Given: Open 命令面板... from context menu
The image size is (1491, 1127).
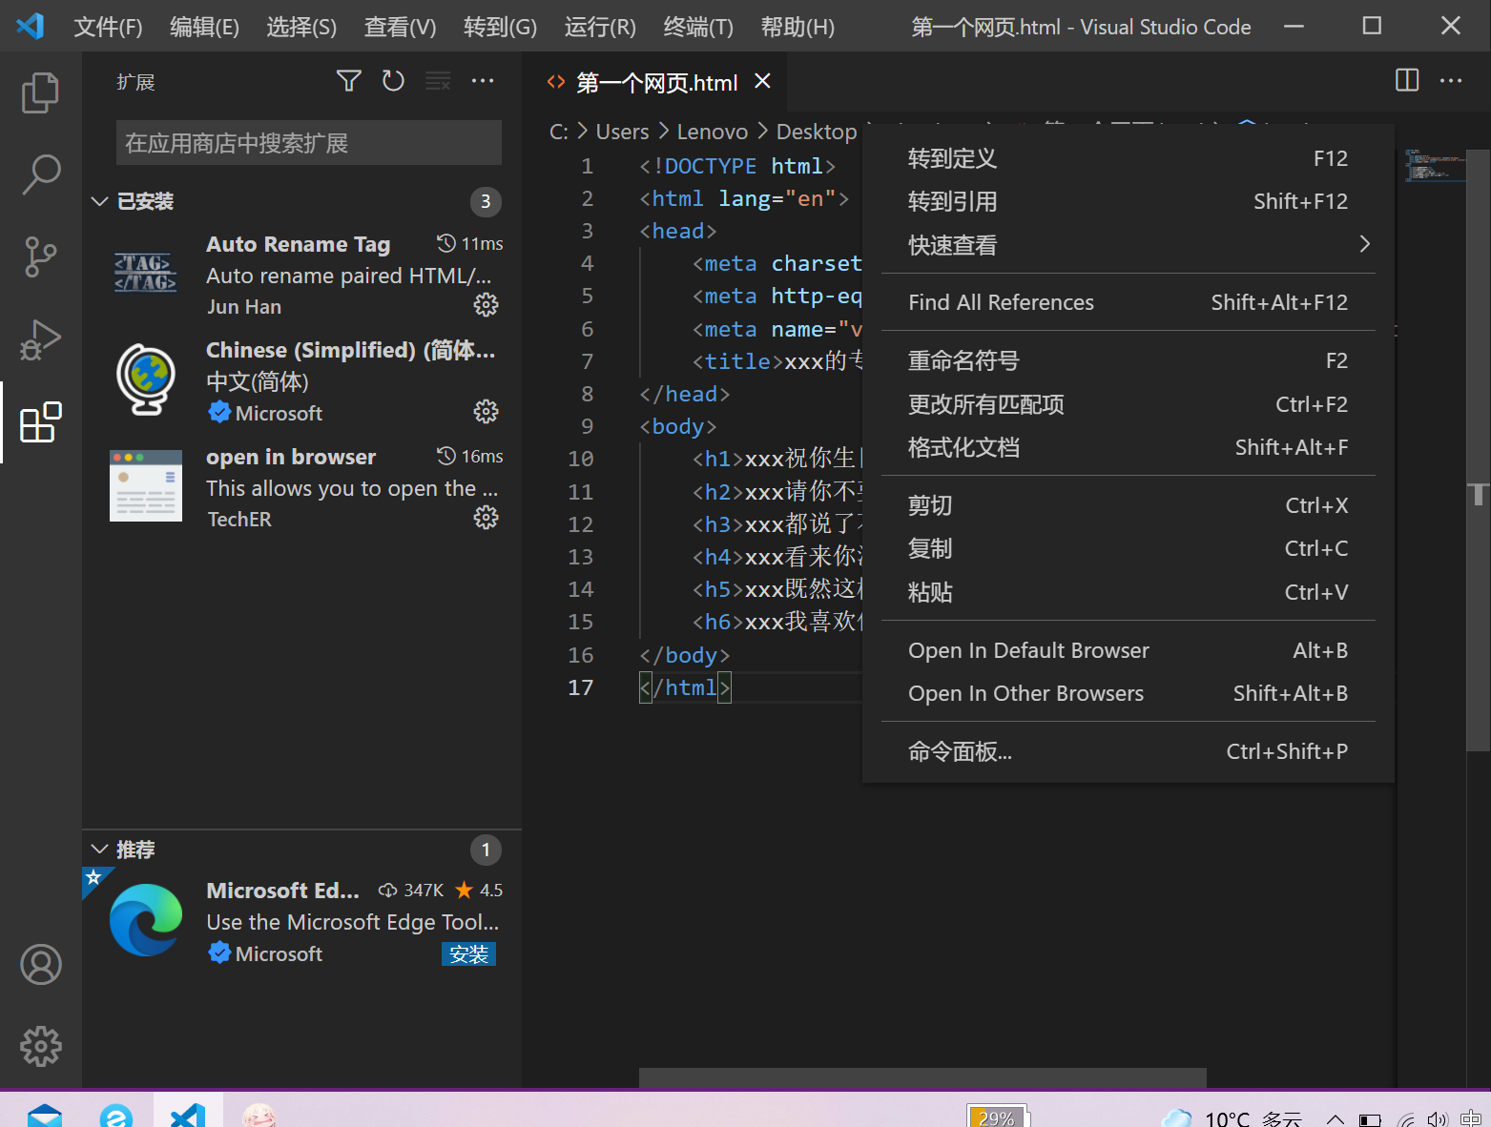Looking at the screenshot, I should [x=1129, y=751].
